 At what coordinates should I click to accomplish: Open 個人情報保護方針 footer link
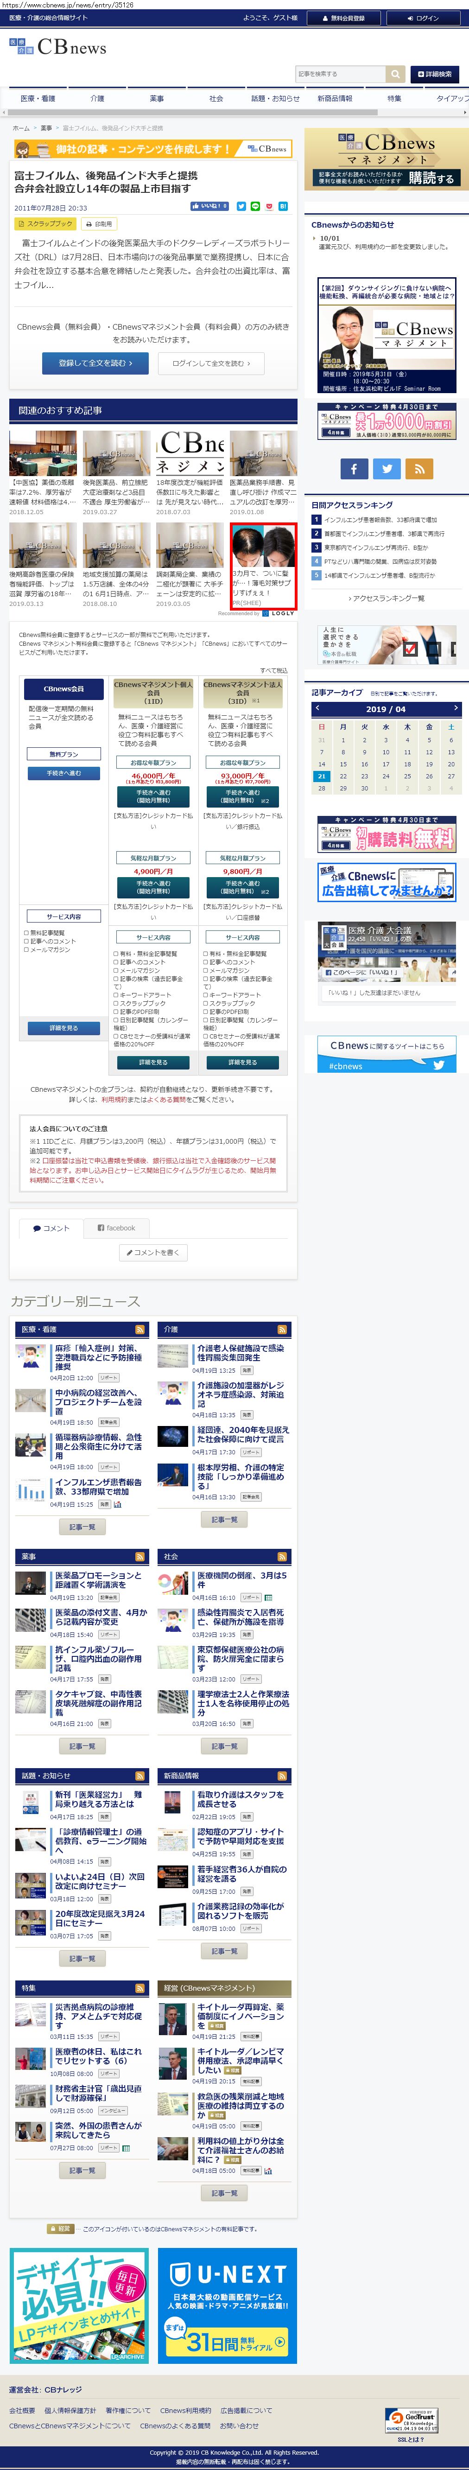tap(70, 2410)
